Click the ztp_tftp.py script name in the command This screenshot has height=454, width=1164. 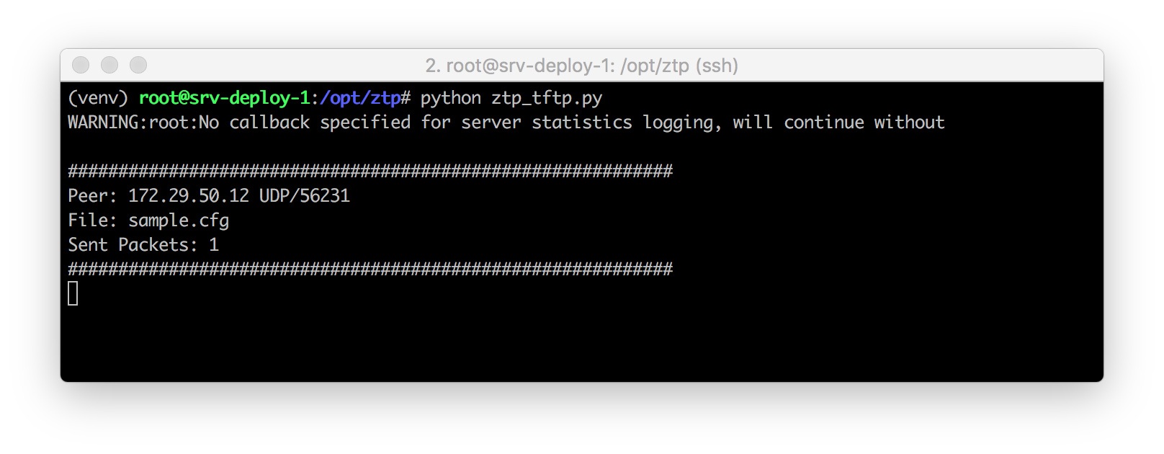tap(548, 98)
